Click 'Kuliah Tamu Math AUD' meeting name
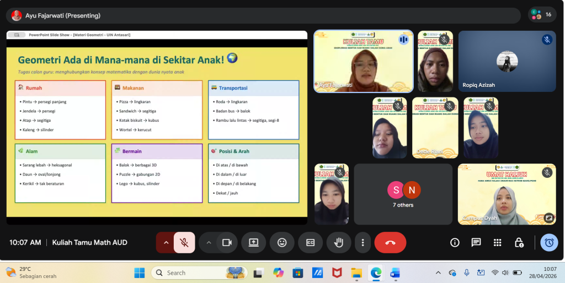565x283 pixels. [90, 243]
